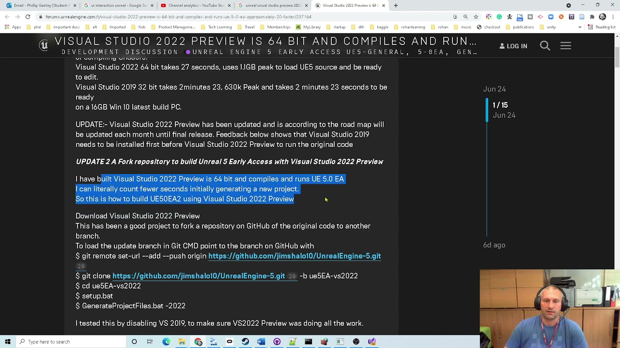This screenshot has height=348, width=620.
Task: Open Cortana circle on taskbar
Action: pos(134,342)
